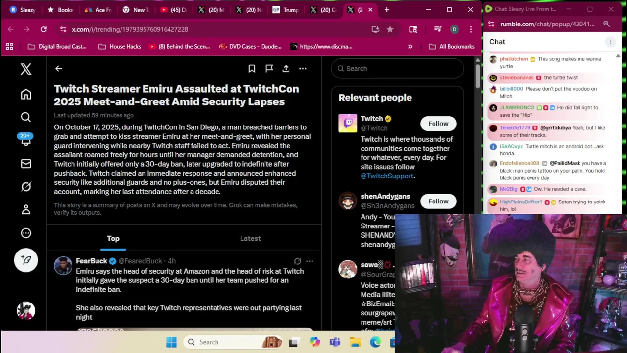Viewport: 627px width, 353px height.
Task: Open House Hacks bookmark folder
Action: tap(120, 47)
